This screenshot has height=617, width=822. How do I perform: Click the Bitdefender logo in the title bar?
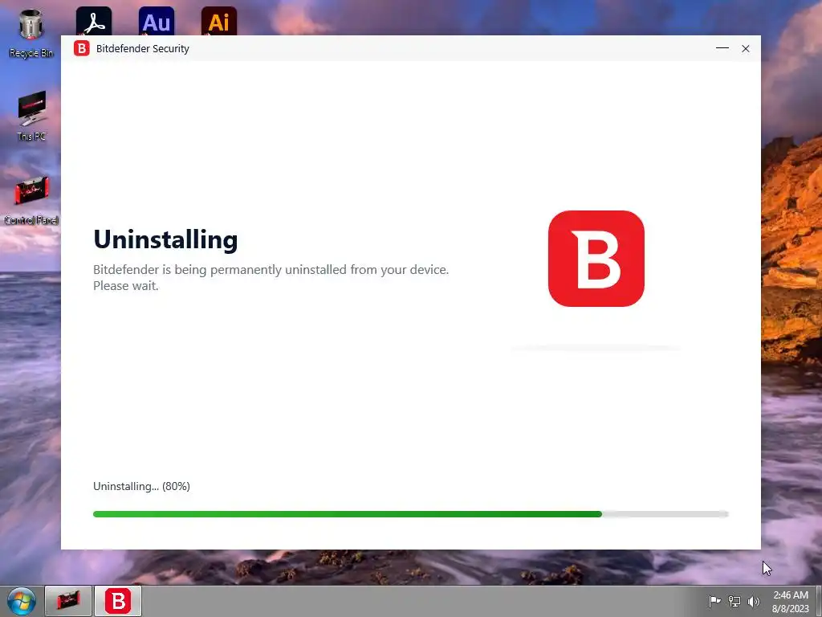(82, 48)
